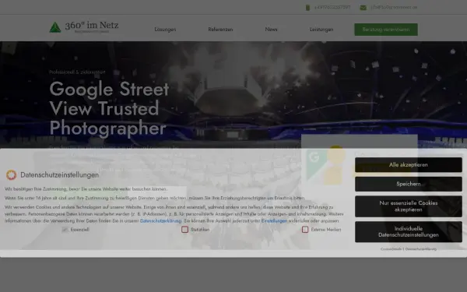Open the Einstellungen link in text
Screen dimensions: 467x292
(274, 221)
